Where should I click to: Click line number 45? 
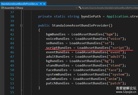click(12, 48)
